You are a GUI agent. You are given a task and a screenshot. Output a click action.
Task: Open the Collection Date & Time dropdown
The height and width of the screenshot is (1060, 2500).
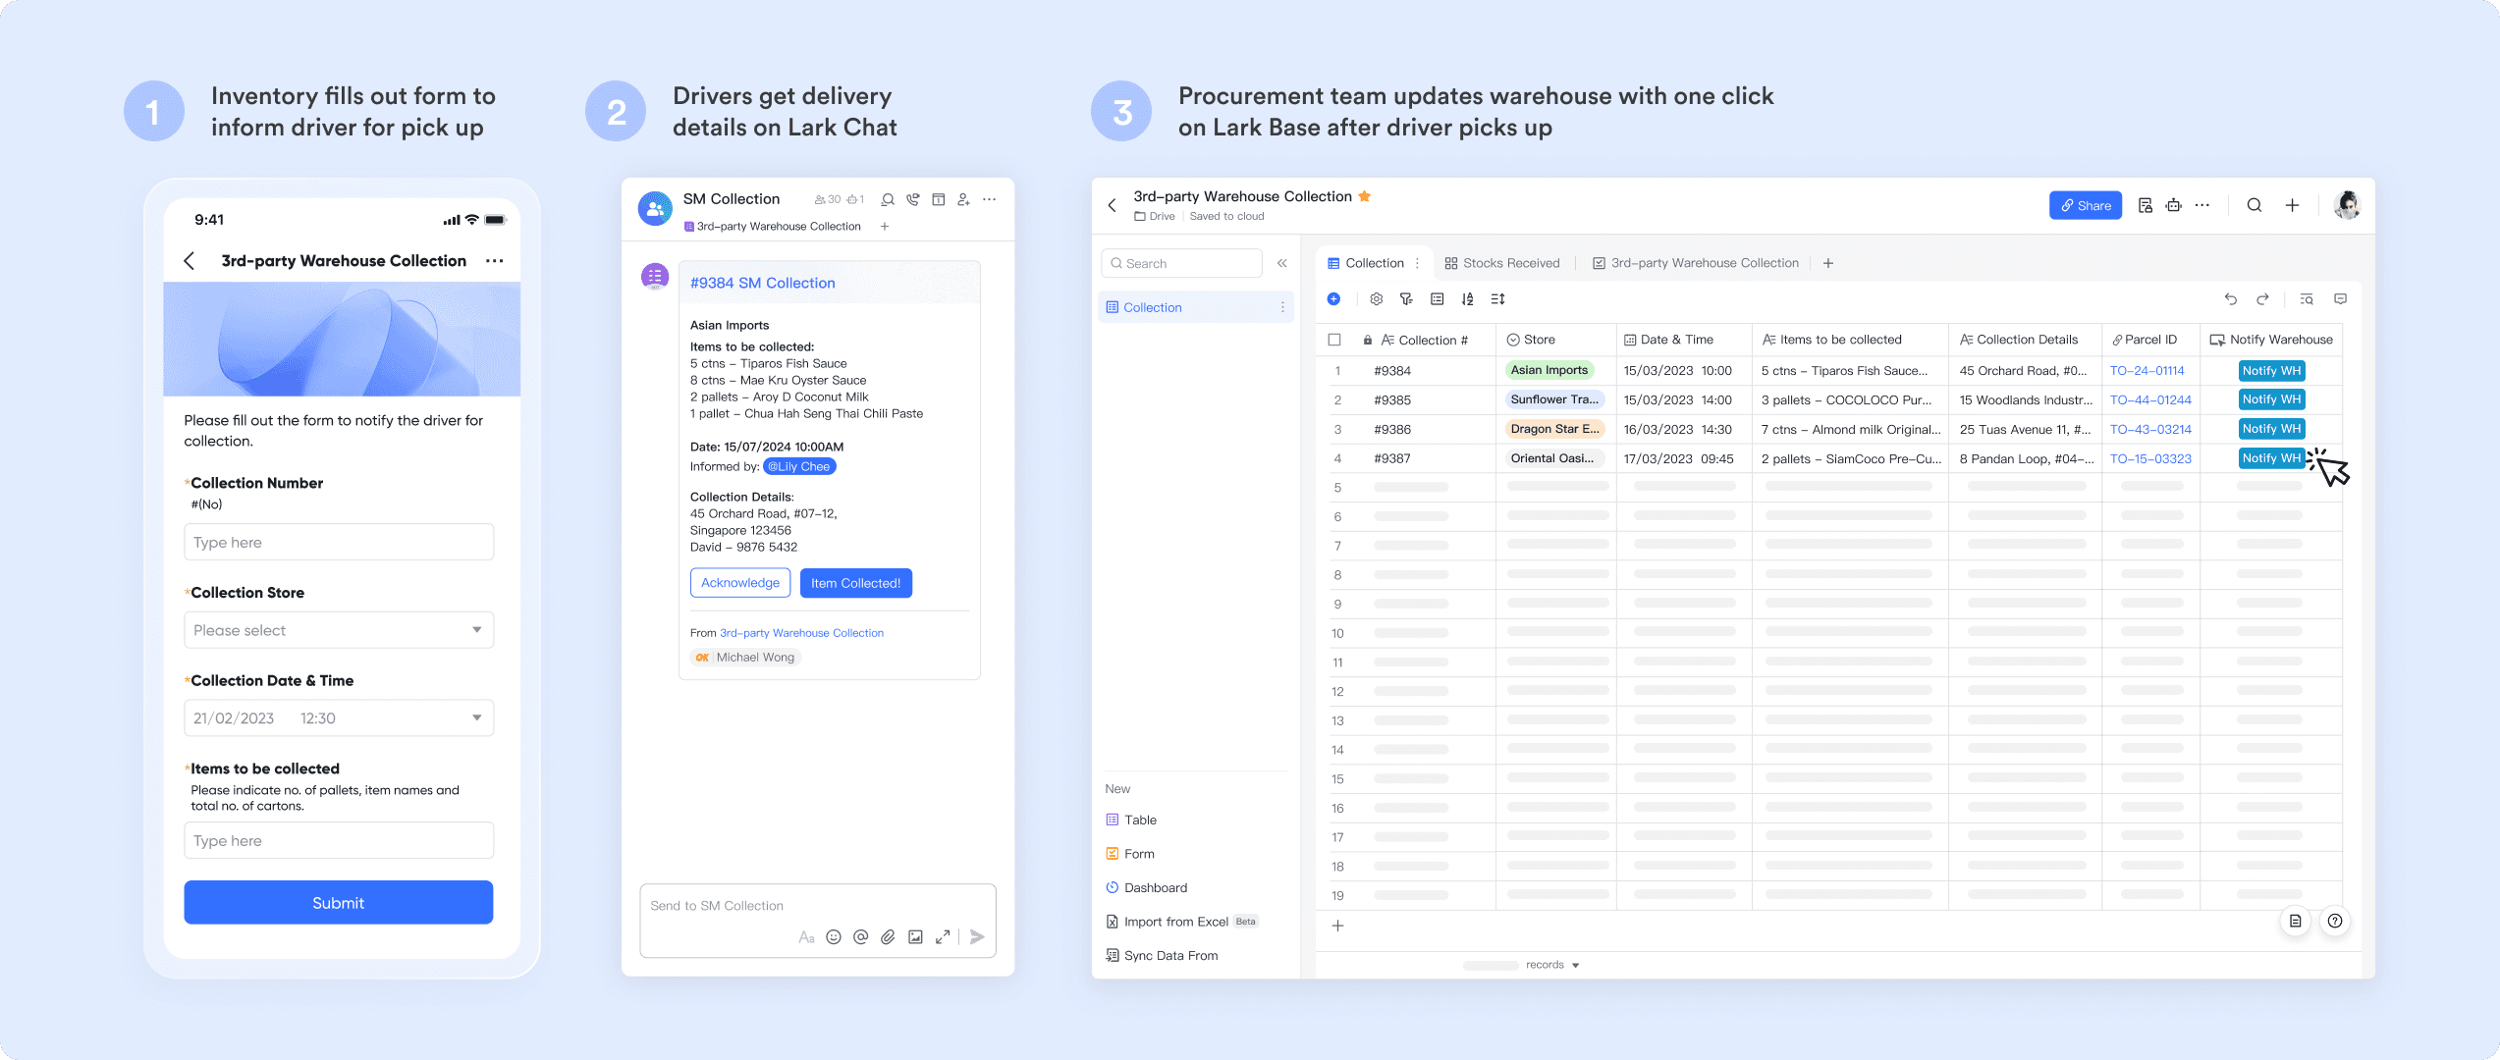(339, 718)
